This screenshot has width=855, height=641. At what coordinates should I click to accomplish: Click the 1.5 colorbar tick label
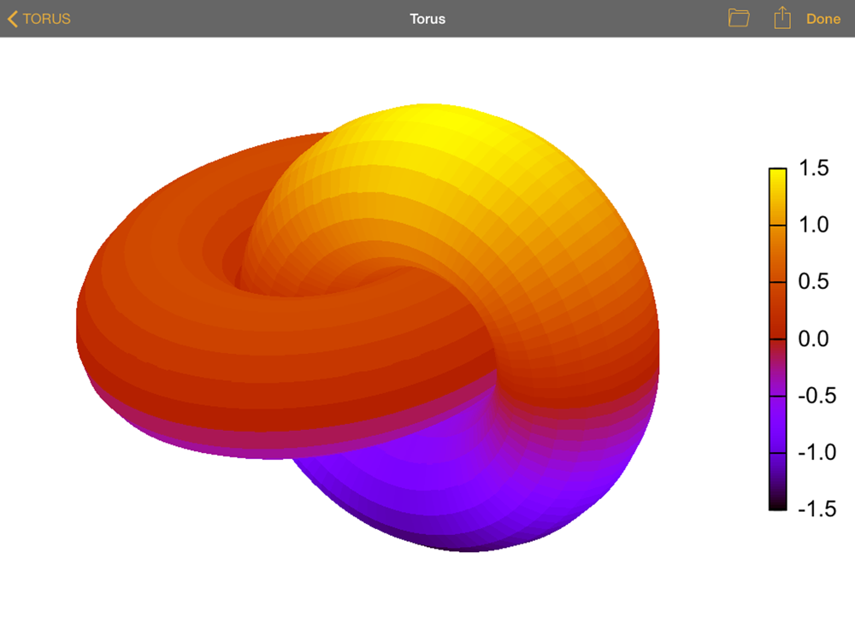[x=812, y=168]
